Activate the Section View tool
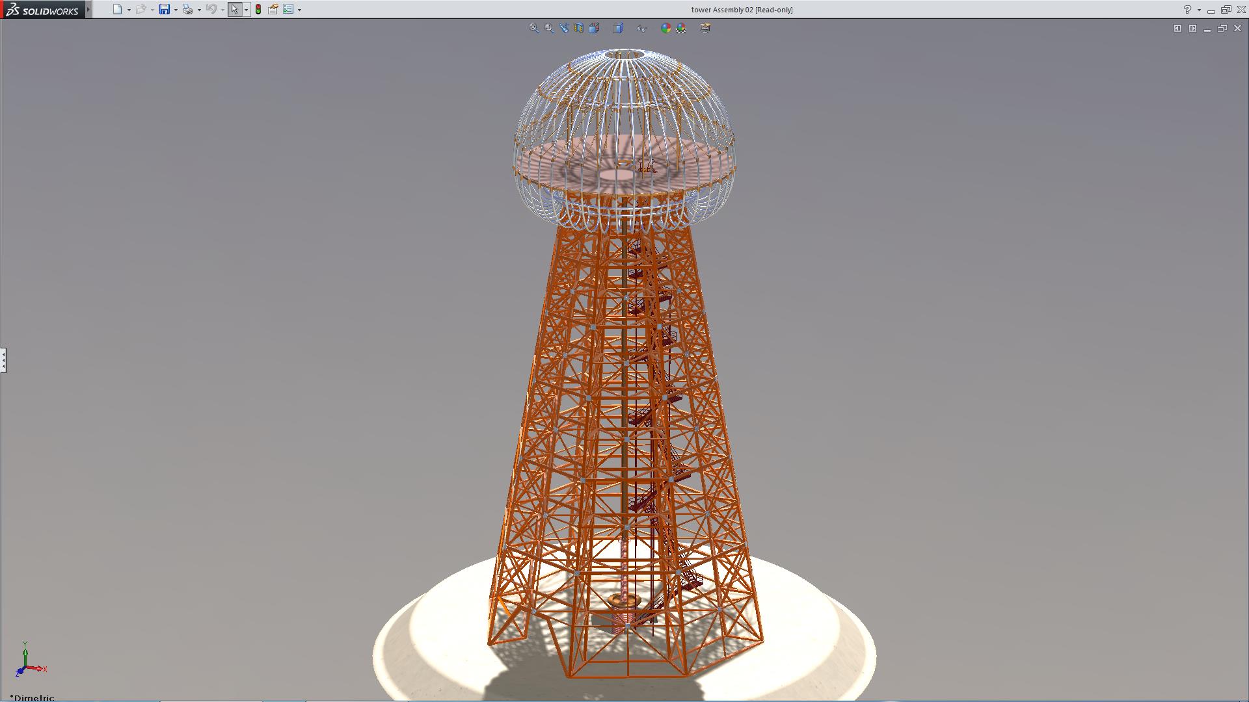The width and height of the screenshot is (1249, 702). pos(579,28)
